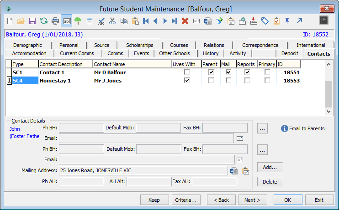Go to the next record arrow

pyautogui.click(x=165, y=21)
